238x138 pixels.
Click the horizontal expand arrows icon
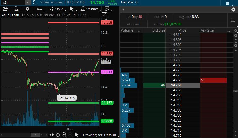pyautogui.click(x=51, y=135)
